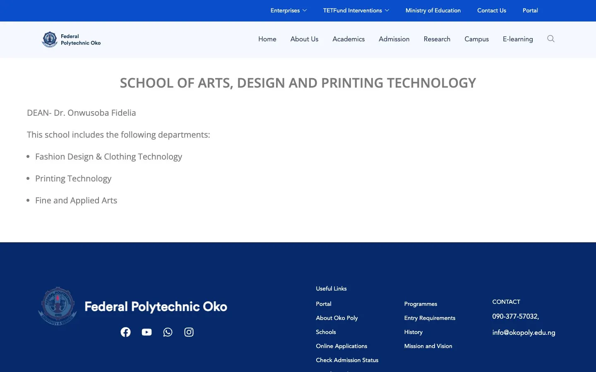The width and height of the screenshot is (596, 372).
Task: Open the Online Applications footer link
Action: point(341,346)
